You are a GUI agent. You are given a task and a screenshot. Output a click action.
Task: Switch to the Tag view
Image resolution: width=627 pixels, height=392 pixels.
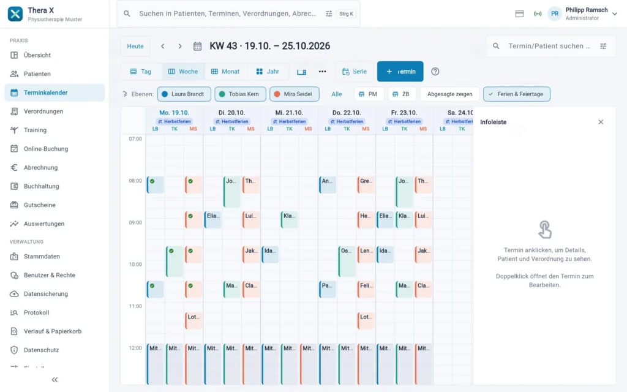(141, 72)
